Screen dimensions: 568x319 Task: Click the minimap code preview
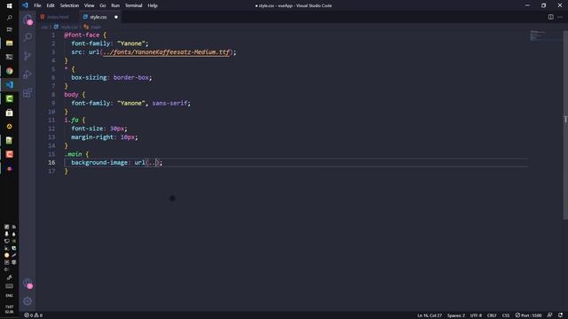(x=538, y=35)
